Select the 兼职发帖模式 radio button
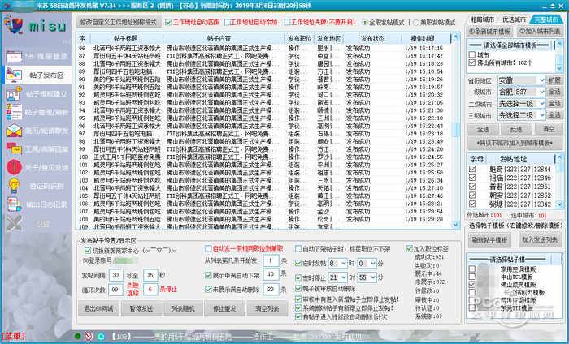 (416, 23)
